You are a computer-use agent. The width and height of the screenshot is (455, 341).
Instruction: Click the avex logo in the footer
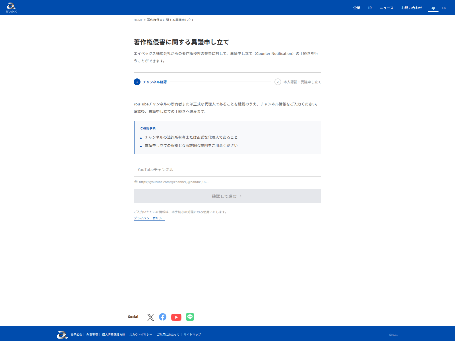(62, 334)
